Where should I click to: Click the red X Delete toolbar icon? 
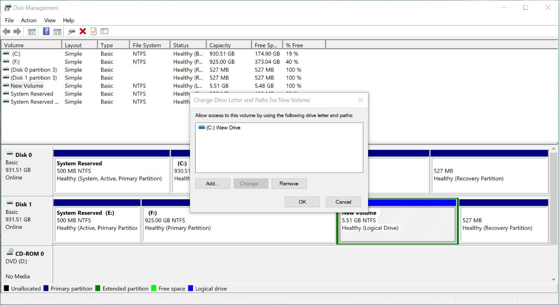click(83, 32)
